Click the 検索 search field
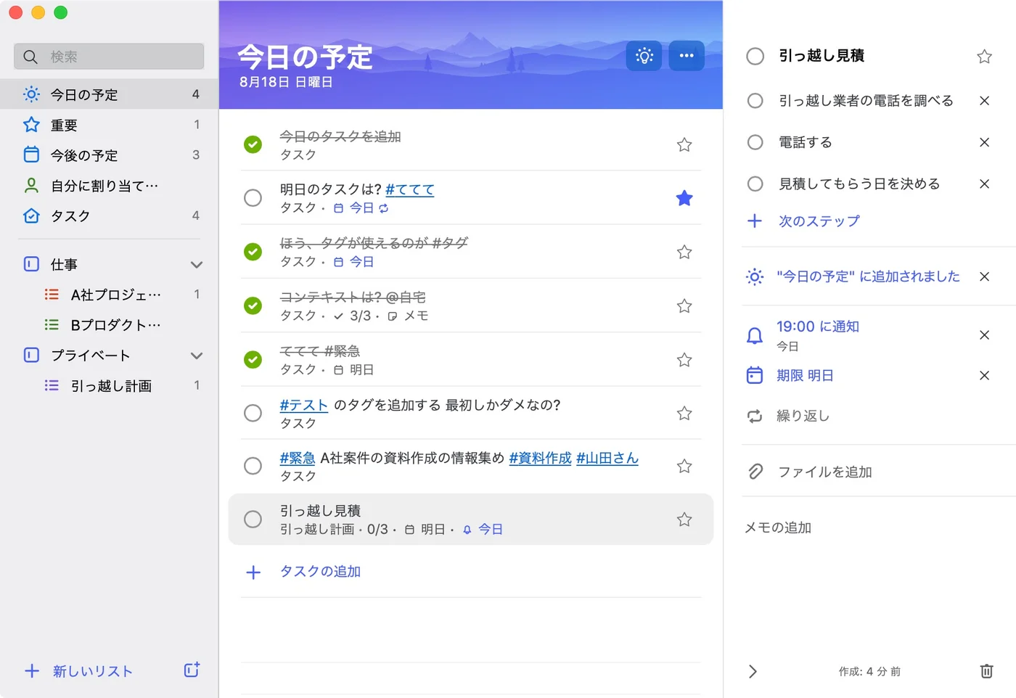The height and width of the screenshot is (698, 1016). (109, 57)
